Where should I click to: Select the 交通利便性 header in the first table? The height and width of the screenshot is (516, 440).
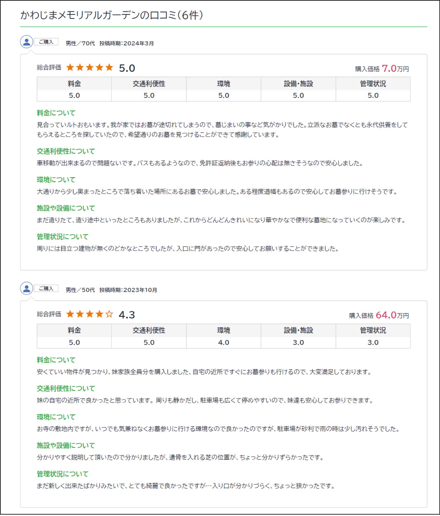149,84
